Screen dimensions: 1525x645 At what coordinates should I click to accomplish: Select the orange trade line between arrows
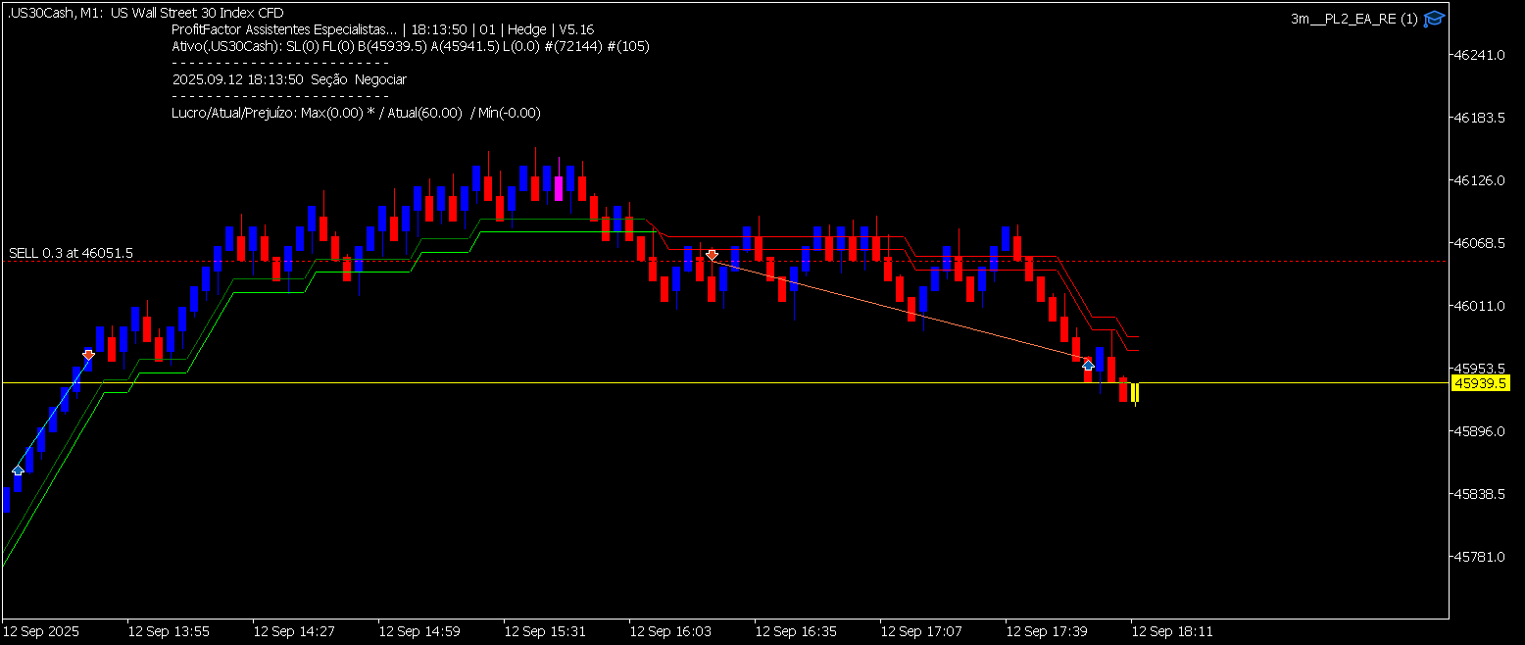tap(900, 310)
